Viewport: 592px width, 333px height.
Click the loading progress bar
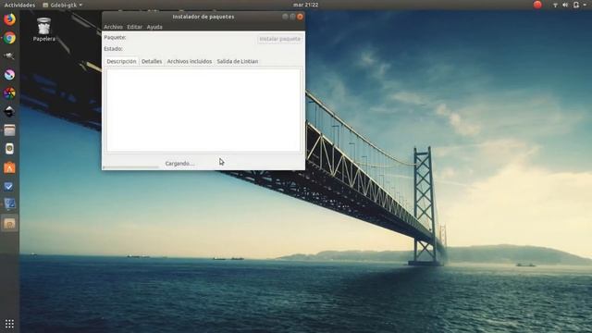click(x=130, y=166)
